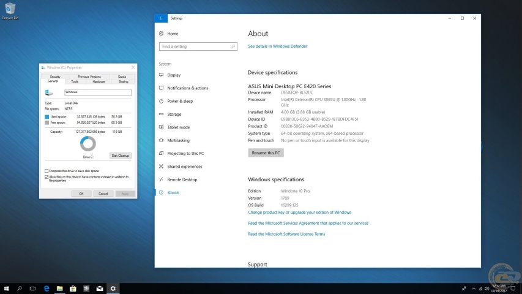Click the search magnifier in Find a setting
Viewport: 522px width, 294px height.
pos(233,47)
